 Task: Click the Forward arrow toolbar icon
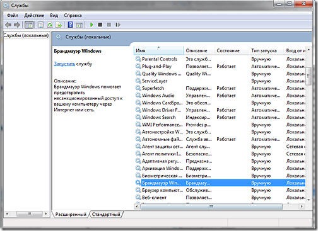pyautogui.click(x=17, y=25)
